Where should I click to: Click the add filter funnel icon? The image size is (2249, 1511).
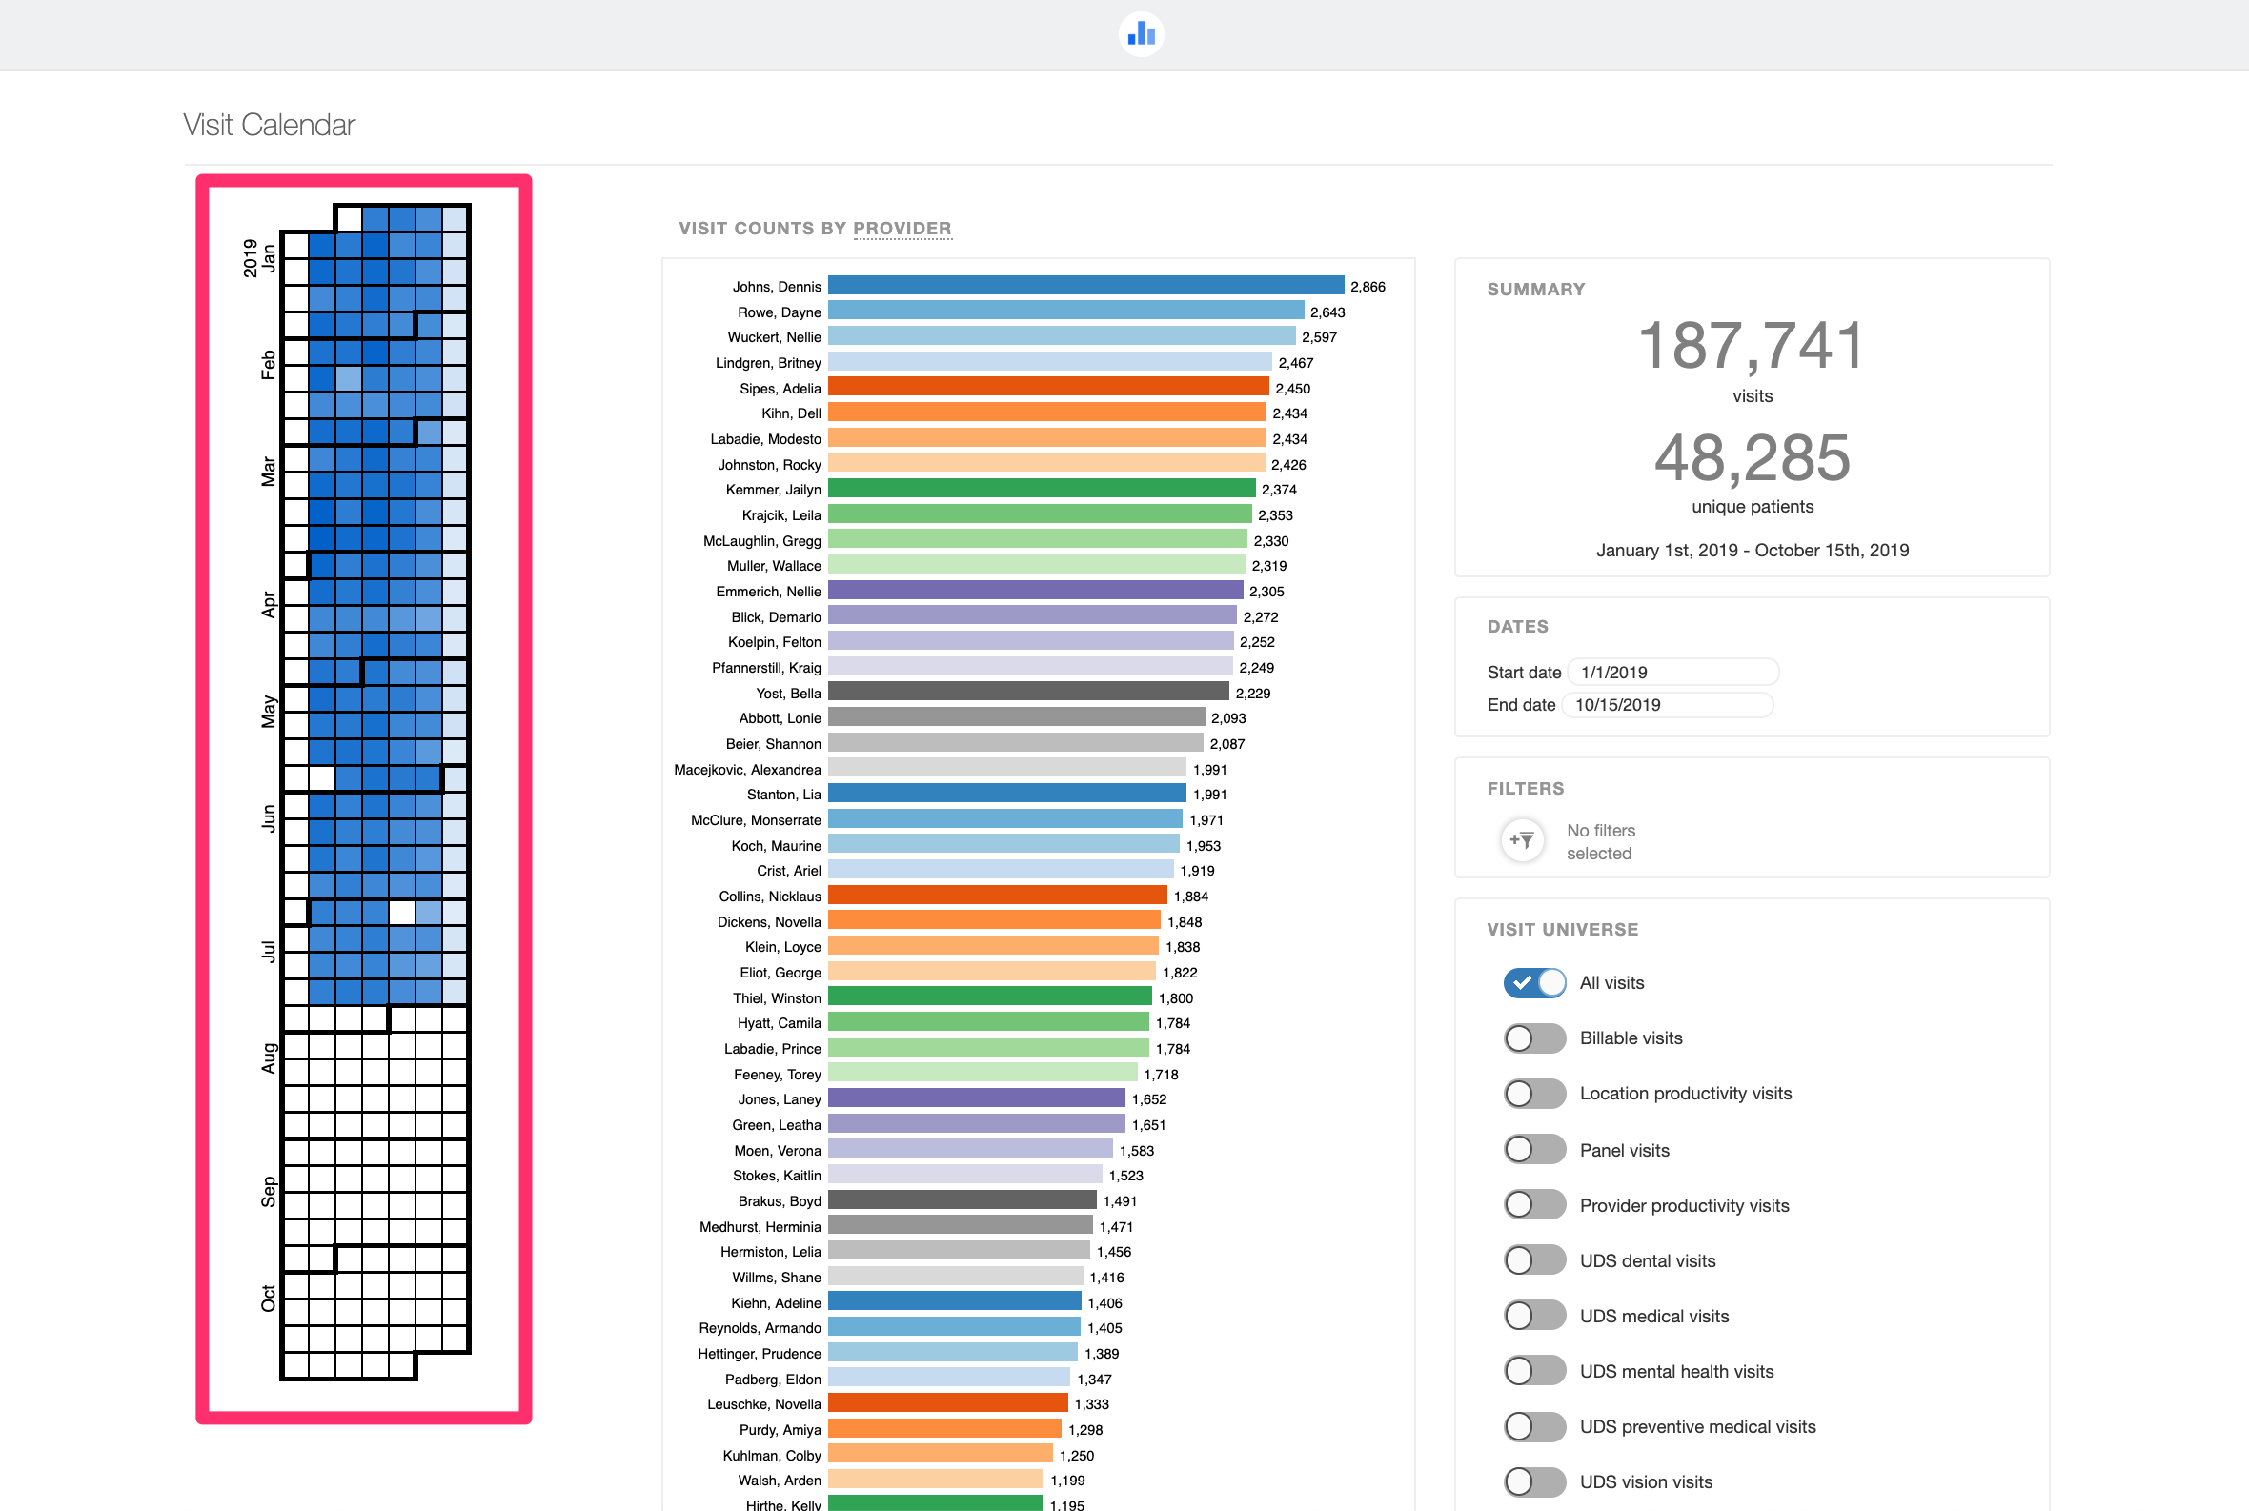[1522, 840]
